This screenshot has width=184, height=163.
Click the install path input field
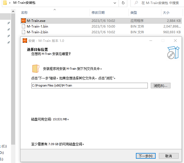click(x=89, y=85)
